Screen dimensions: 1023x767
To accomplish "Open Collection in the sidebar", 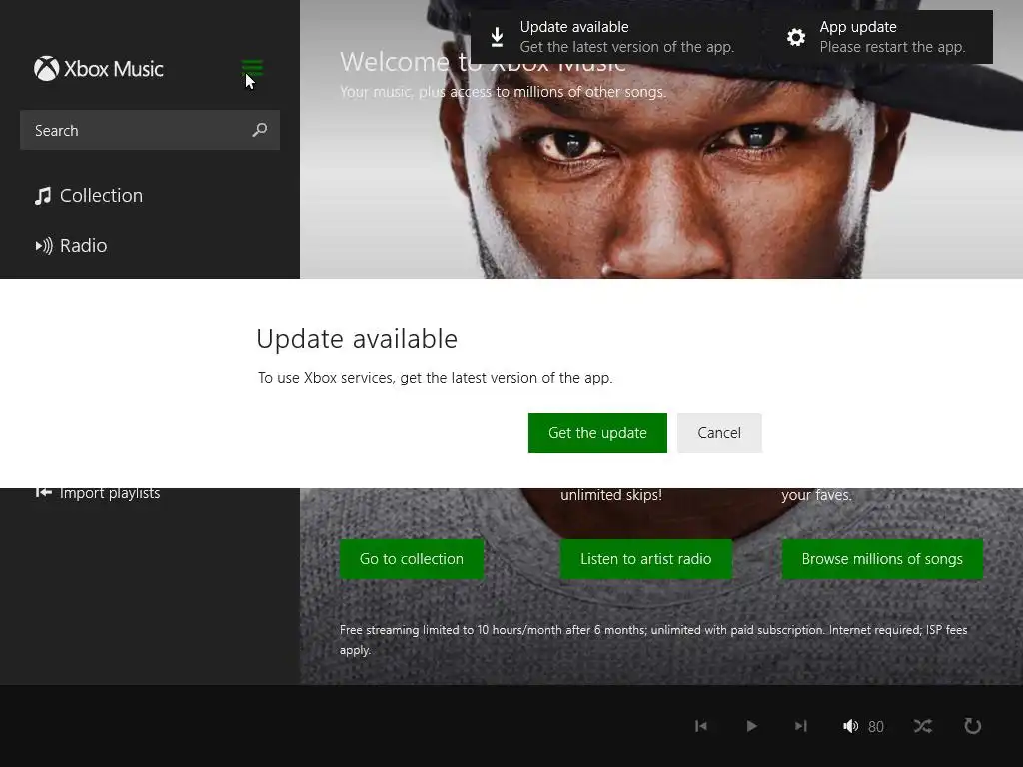I will pos(89,195).
